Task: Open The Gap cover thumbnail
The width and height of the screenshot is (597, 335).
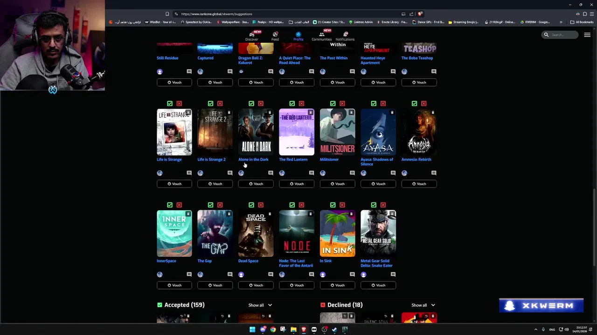Action: tap(215, 234)
